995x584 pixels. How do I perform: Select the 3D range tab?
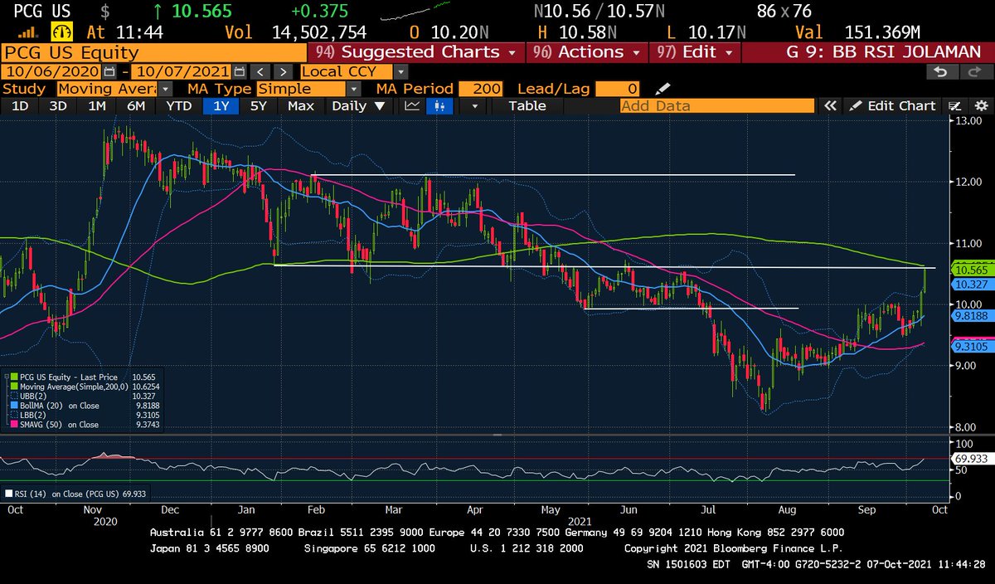[x=57, y=105]
